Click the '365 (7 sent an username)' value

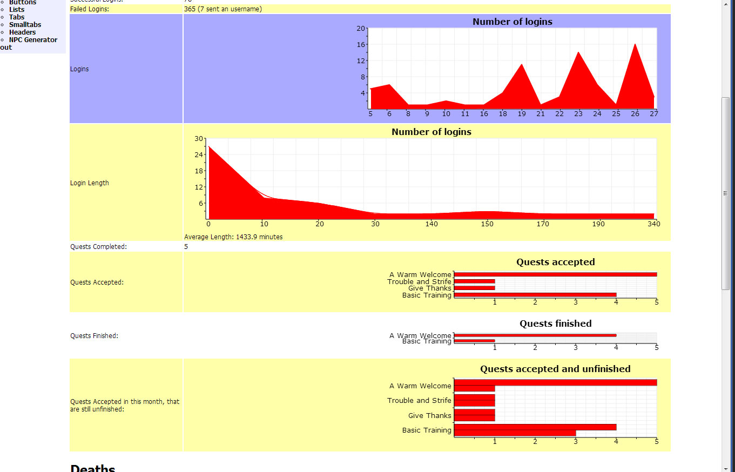click(222, 9)
